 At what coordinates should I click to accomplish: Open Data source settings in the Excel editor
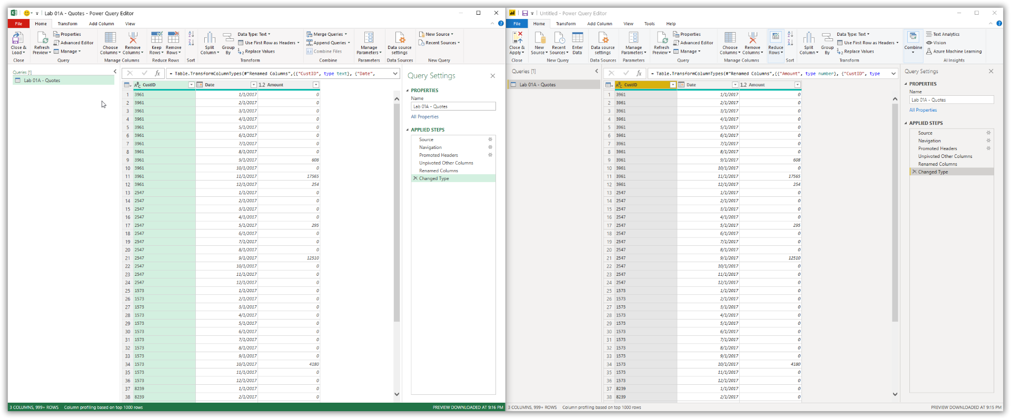400,43
